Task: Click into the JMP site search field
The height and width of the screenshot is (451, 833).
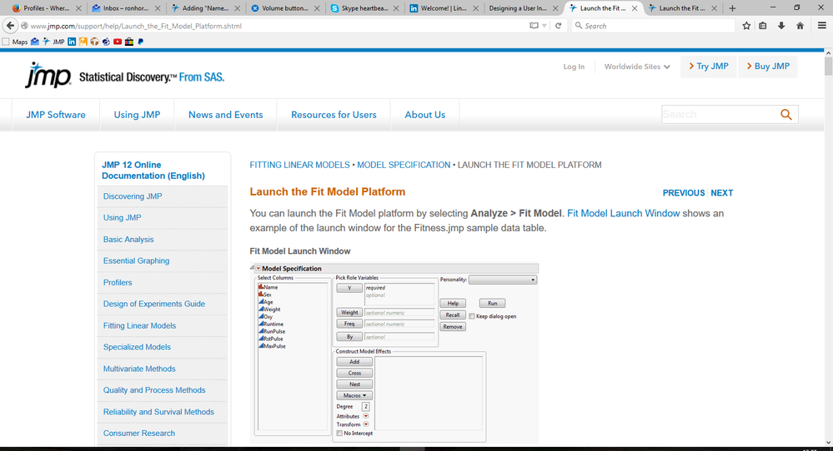Action: 720,115
